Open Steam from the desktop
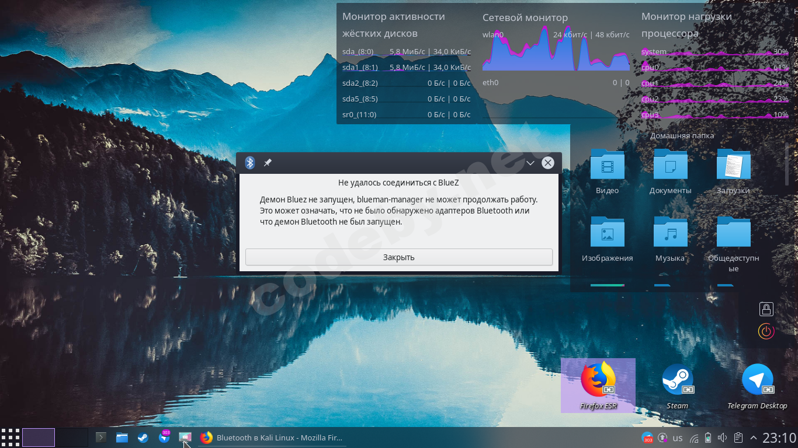The width and height of the screenshot is (798, 448). [x=677, y=378]
